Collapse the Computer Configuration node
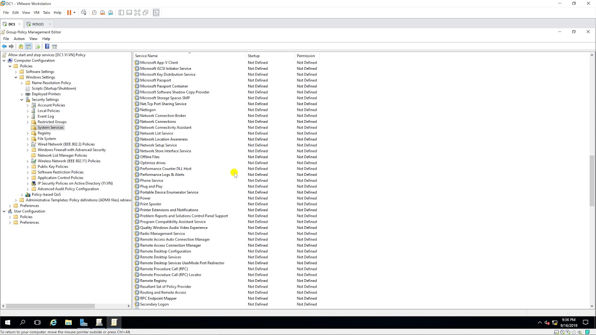This screenshot has width=596, height=335. 4,60
